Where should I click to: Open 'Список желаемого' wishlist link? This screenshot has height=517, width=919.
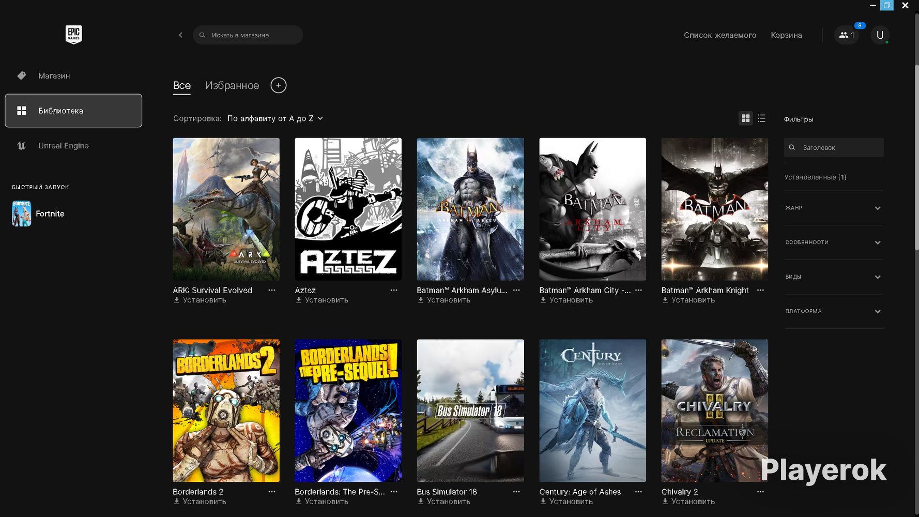[x=720, y=35]
